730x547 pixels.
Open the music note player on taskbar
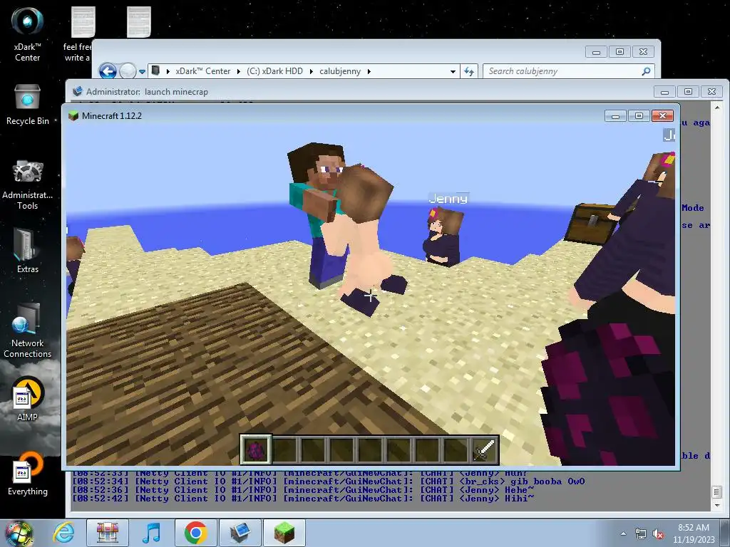pos(151,533)
